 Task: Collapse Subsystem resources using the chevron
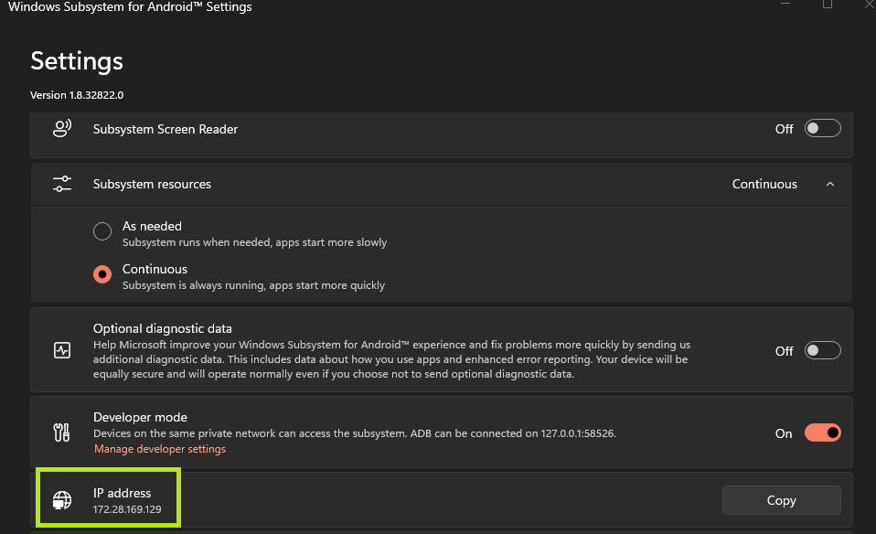coord(830,184)
